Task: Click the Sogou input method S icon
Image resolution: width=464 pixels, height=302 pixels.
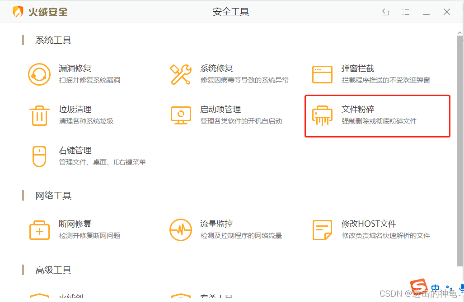Action: (x=419, y=286)
